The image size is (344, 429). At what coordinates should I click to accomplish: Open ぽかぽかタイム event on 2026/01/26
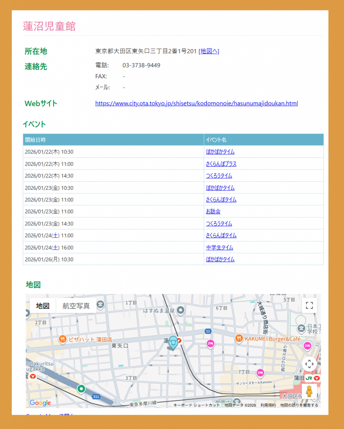220,259
